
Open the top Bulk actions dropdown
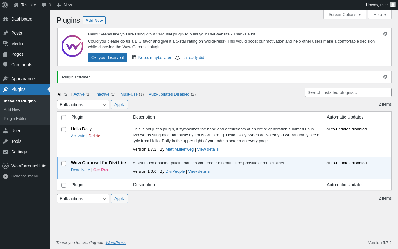83,105
